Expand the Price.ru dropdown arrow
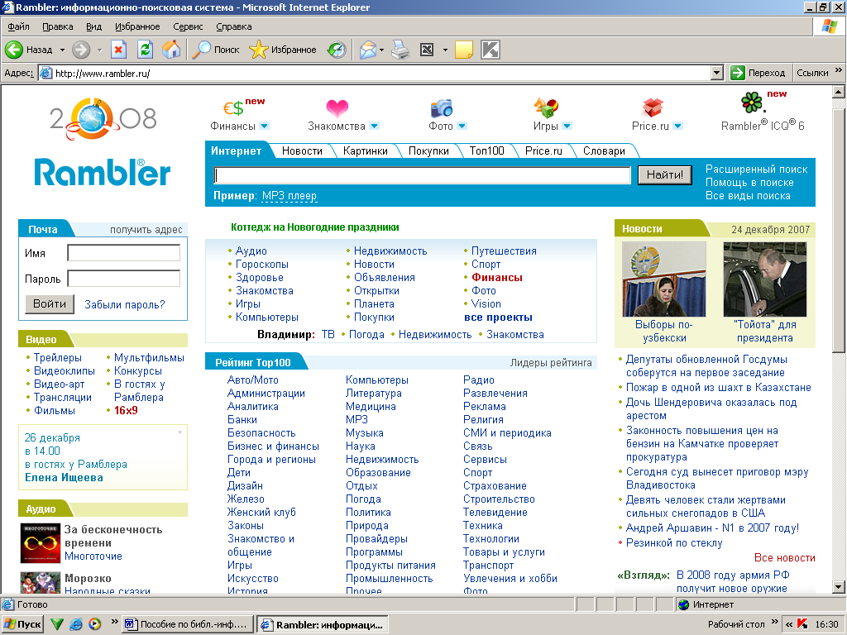This screenshot has height=635, width=847. pos(678,126)
